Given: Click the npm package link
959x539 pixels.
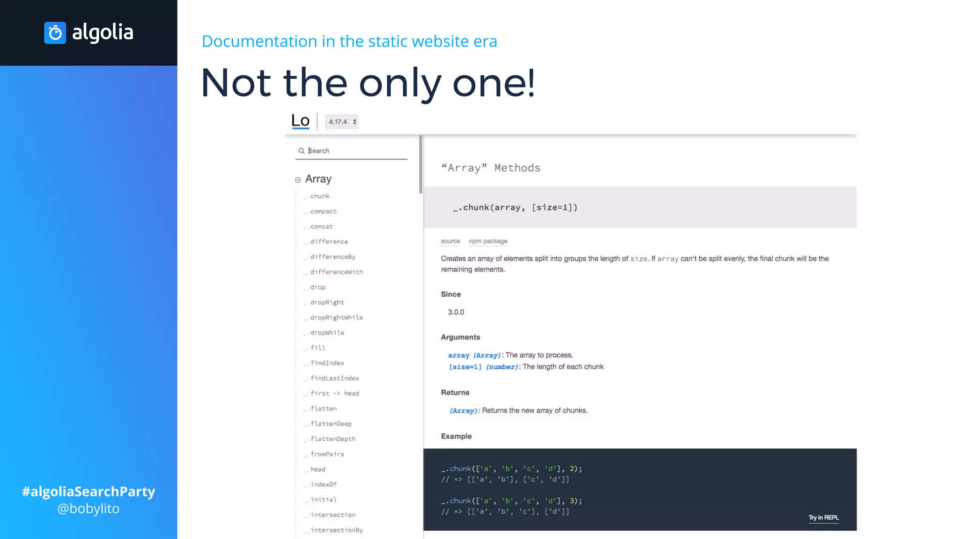Looking at the screenshot, I should pos(488,241).
